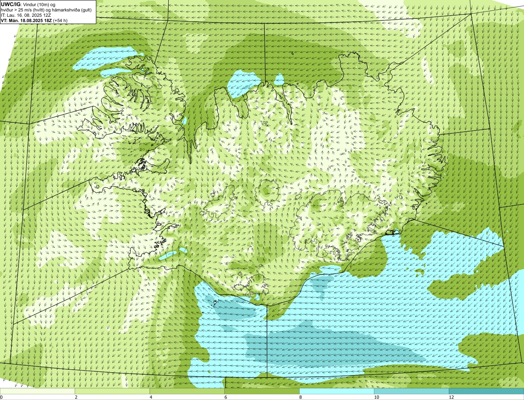Click the 'hviður > 25 m/s (hvítt)' legend line

coord(46,10)
